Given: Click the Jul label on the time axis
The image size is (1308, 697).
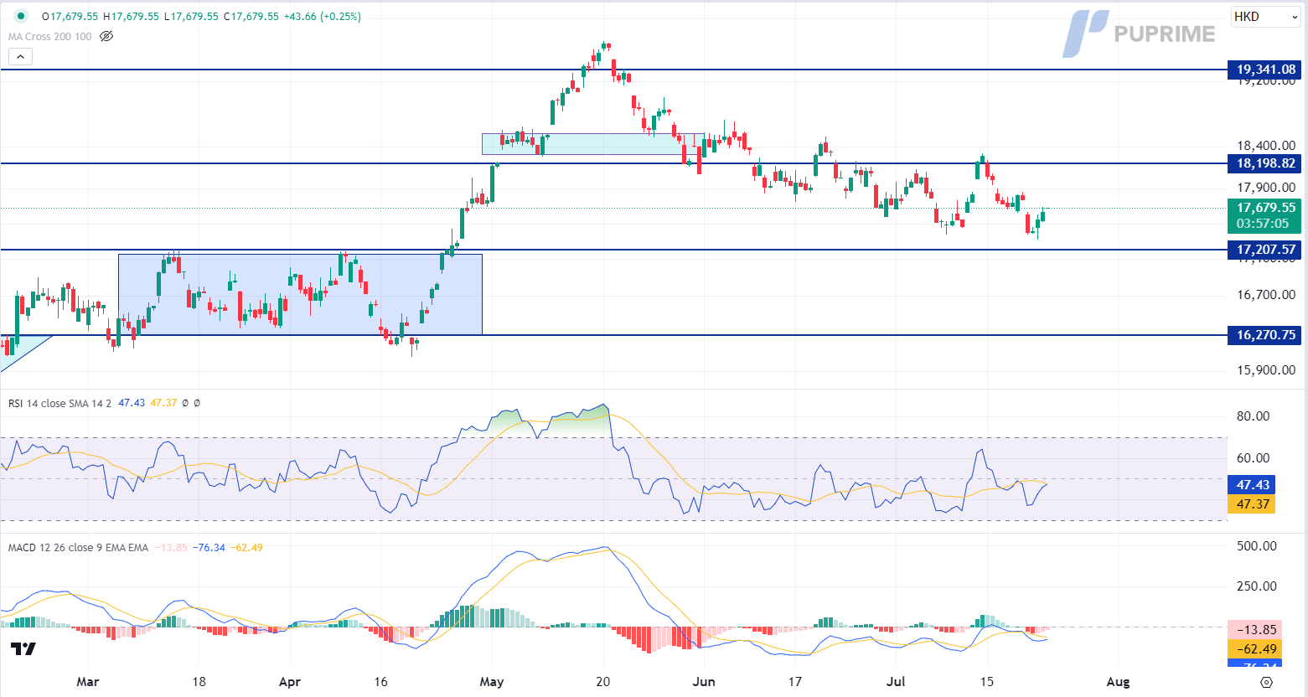Looking at the screenshot, I should [896, 682].
